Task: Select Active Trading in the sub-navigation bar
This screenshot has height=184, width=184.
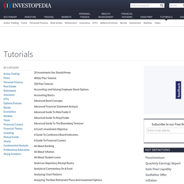Action: pyautogui.click(x=11, y=23)
